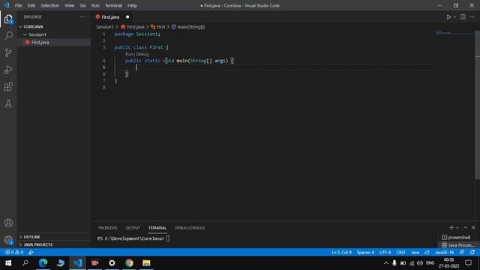This screenshot has width=480, height=270.
Task: Change language mode via Java status item
Action: point(415,252)
